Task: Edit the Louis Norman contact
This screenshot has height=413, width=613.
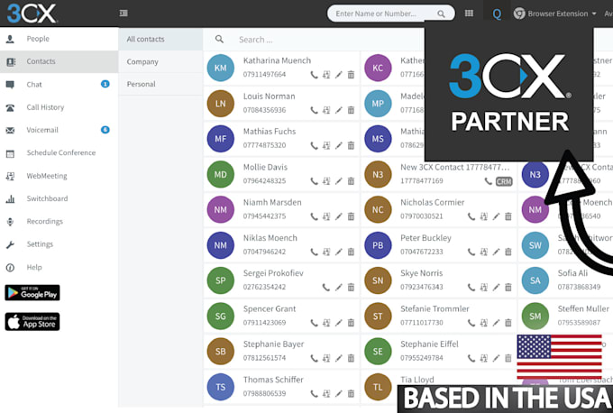Action: [339, 110]
